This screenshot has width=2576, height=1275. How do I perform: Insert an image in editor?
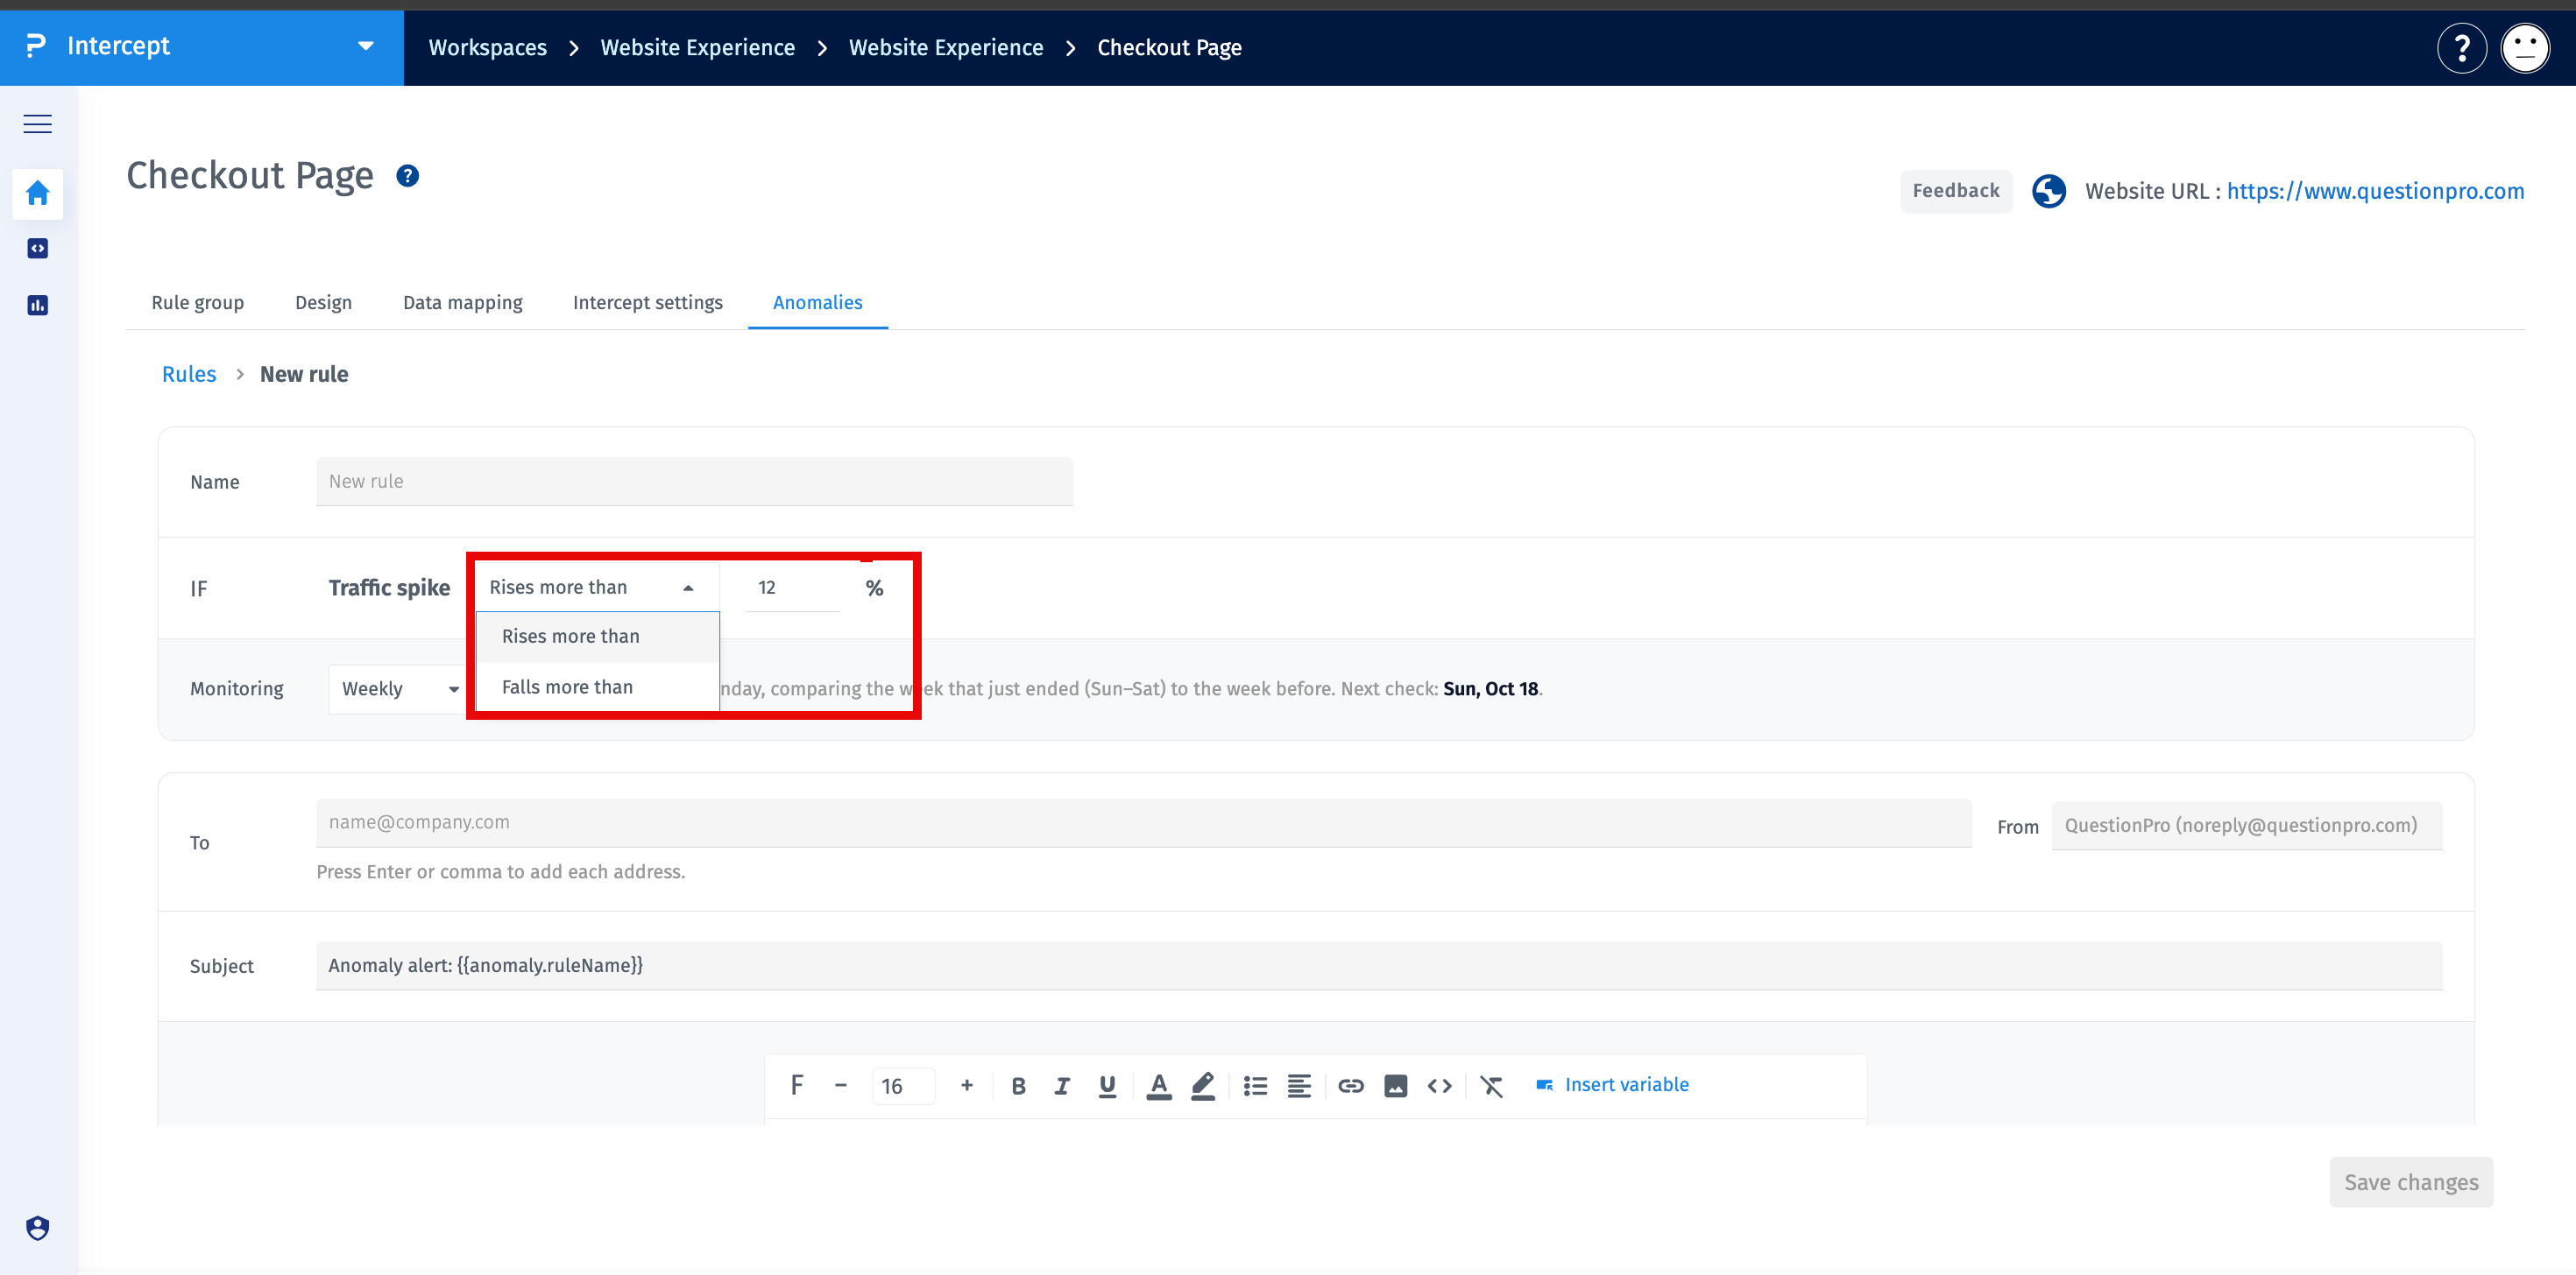pyautogui.click(x=1395, y=1085)
